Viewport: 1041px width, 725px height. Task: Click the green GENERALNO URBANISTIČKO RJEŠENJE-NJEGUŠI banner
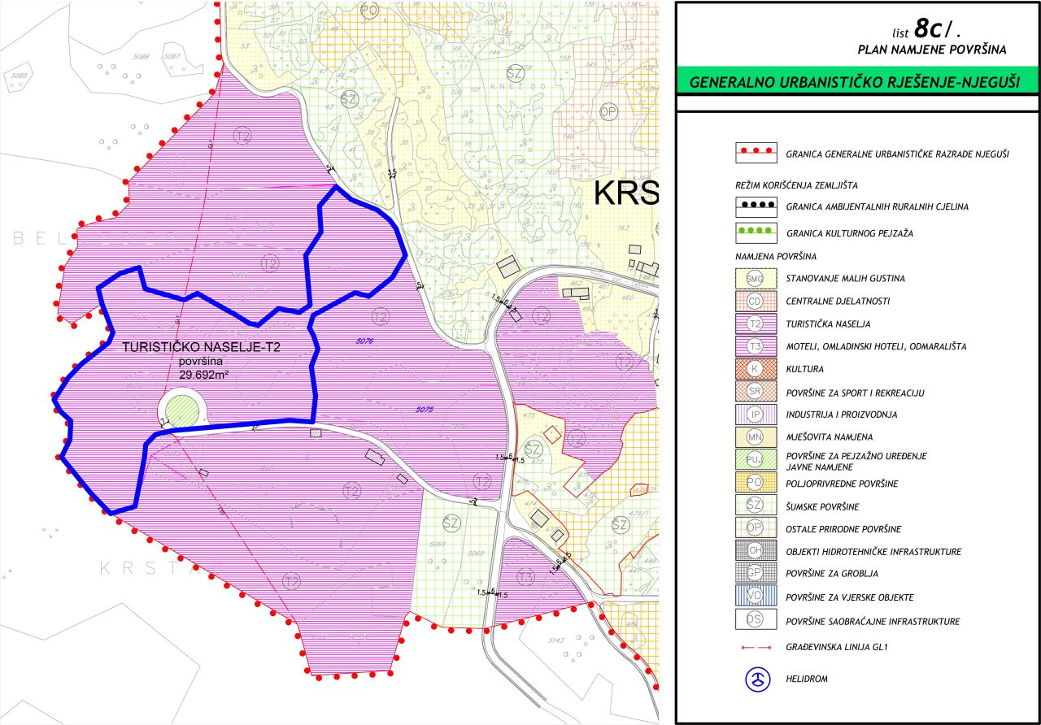[x=858, y=80]
